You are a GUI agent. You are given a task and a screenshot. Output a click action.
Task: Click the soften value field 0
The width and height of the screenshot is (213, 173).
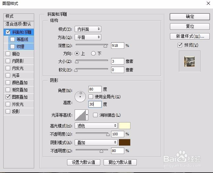click(117, 70)
